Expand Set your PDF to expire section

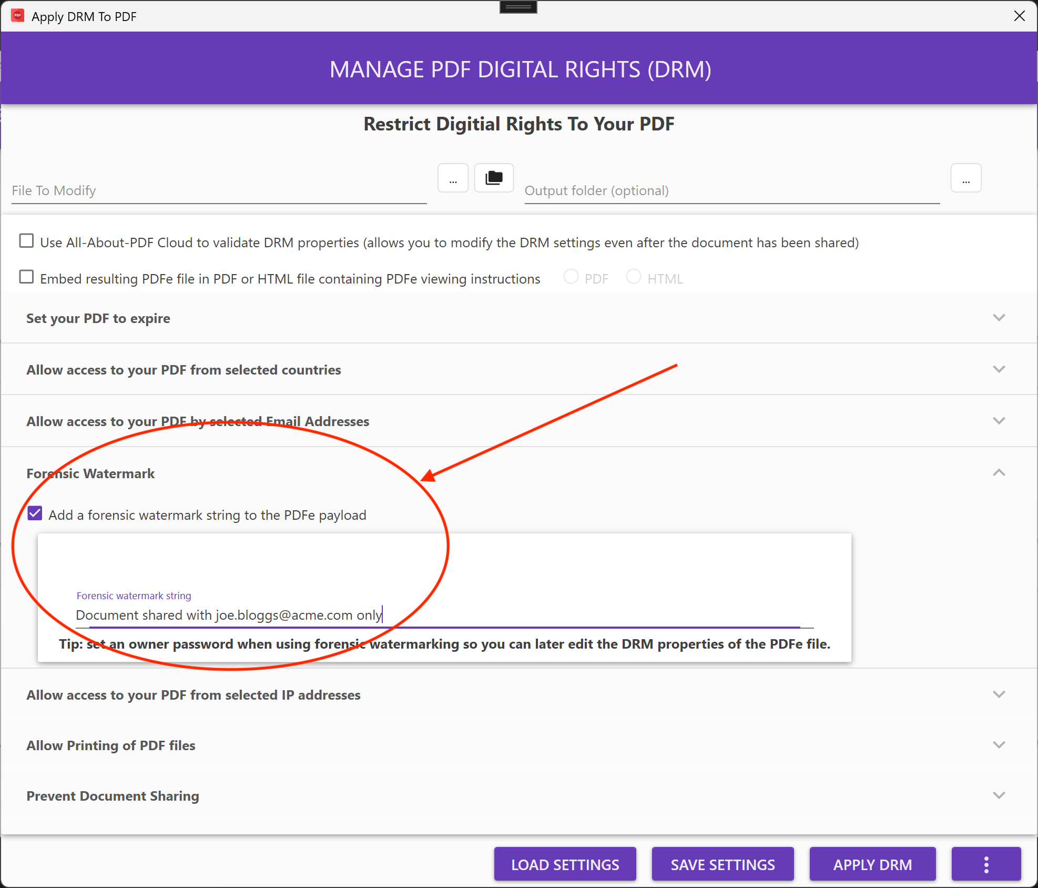[999, 318]
